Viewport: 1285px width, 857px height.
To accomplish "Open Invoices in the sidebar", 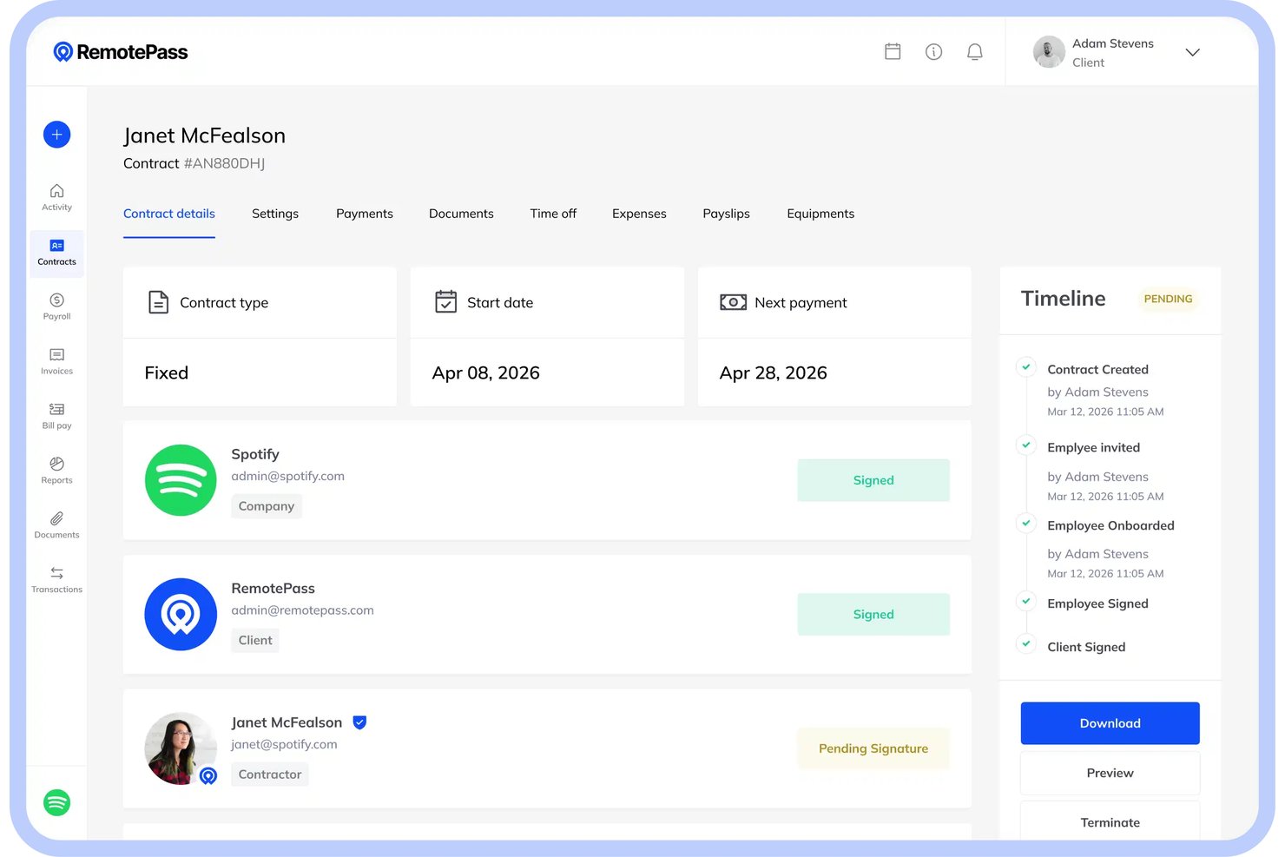I will click(56, 361).
